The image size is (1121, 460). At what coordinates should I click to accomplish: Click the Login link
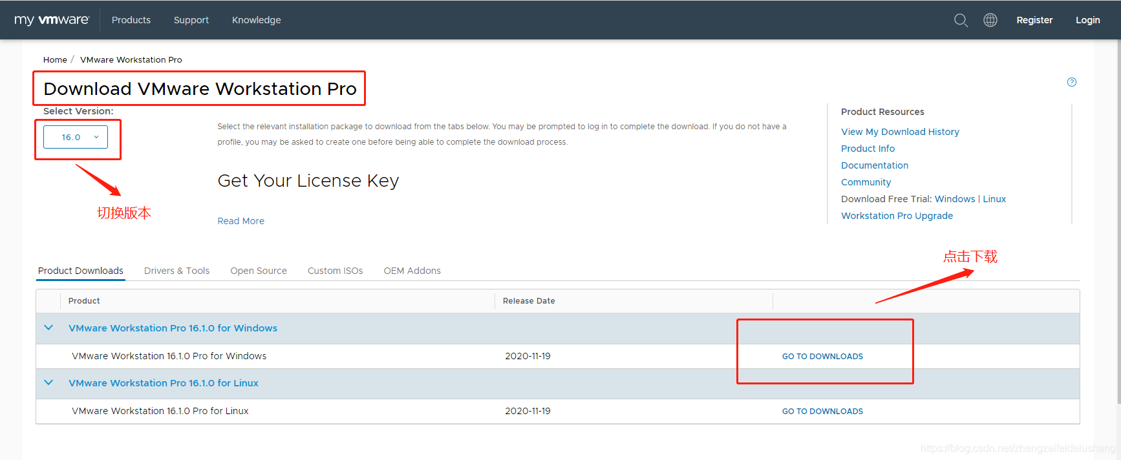tap(1088, 20)
